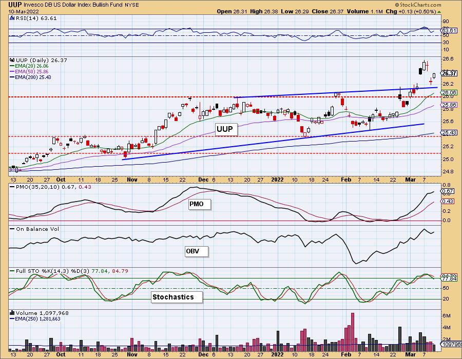This screenshot has height=359, width=462.
Task: Click the 26.37 last price tag on axis
Action: click(449, 73)
